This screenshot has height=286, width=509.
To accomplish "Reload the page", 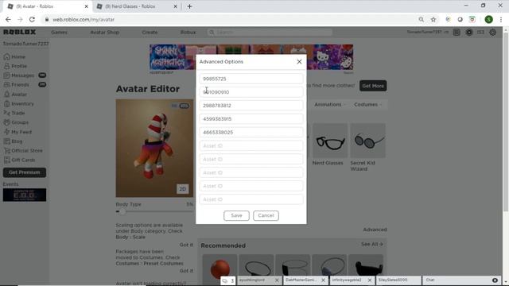I will [32, 19].
